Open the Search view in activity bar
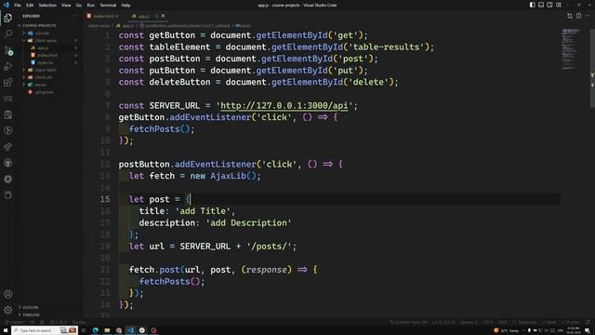 pos(8,33)
